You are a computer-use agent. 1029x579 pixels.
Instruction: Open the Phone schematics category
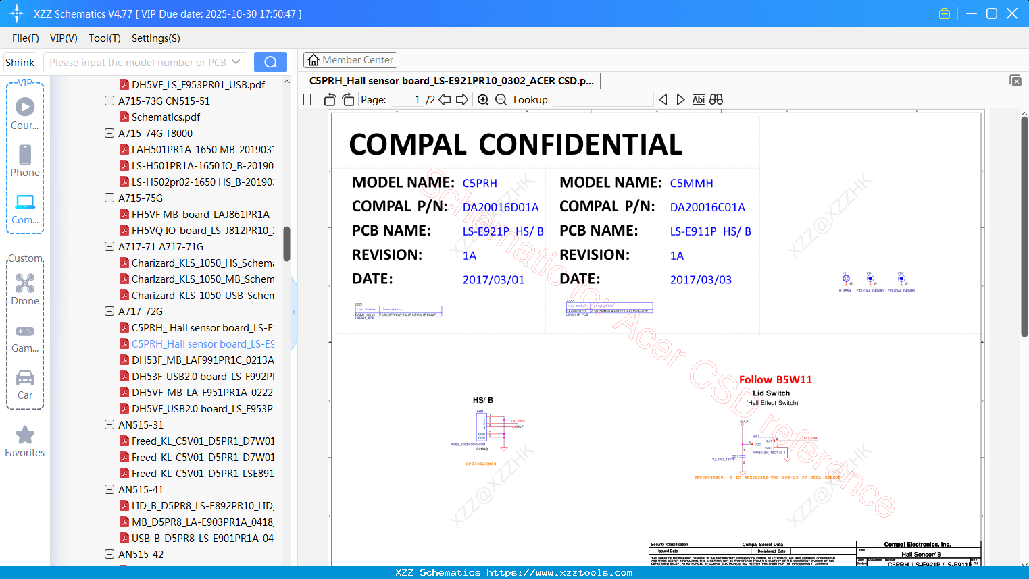25,161
